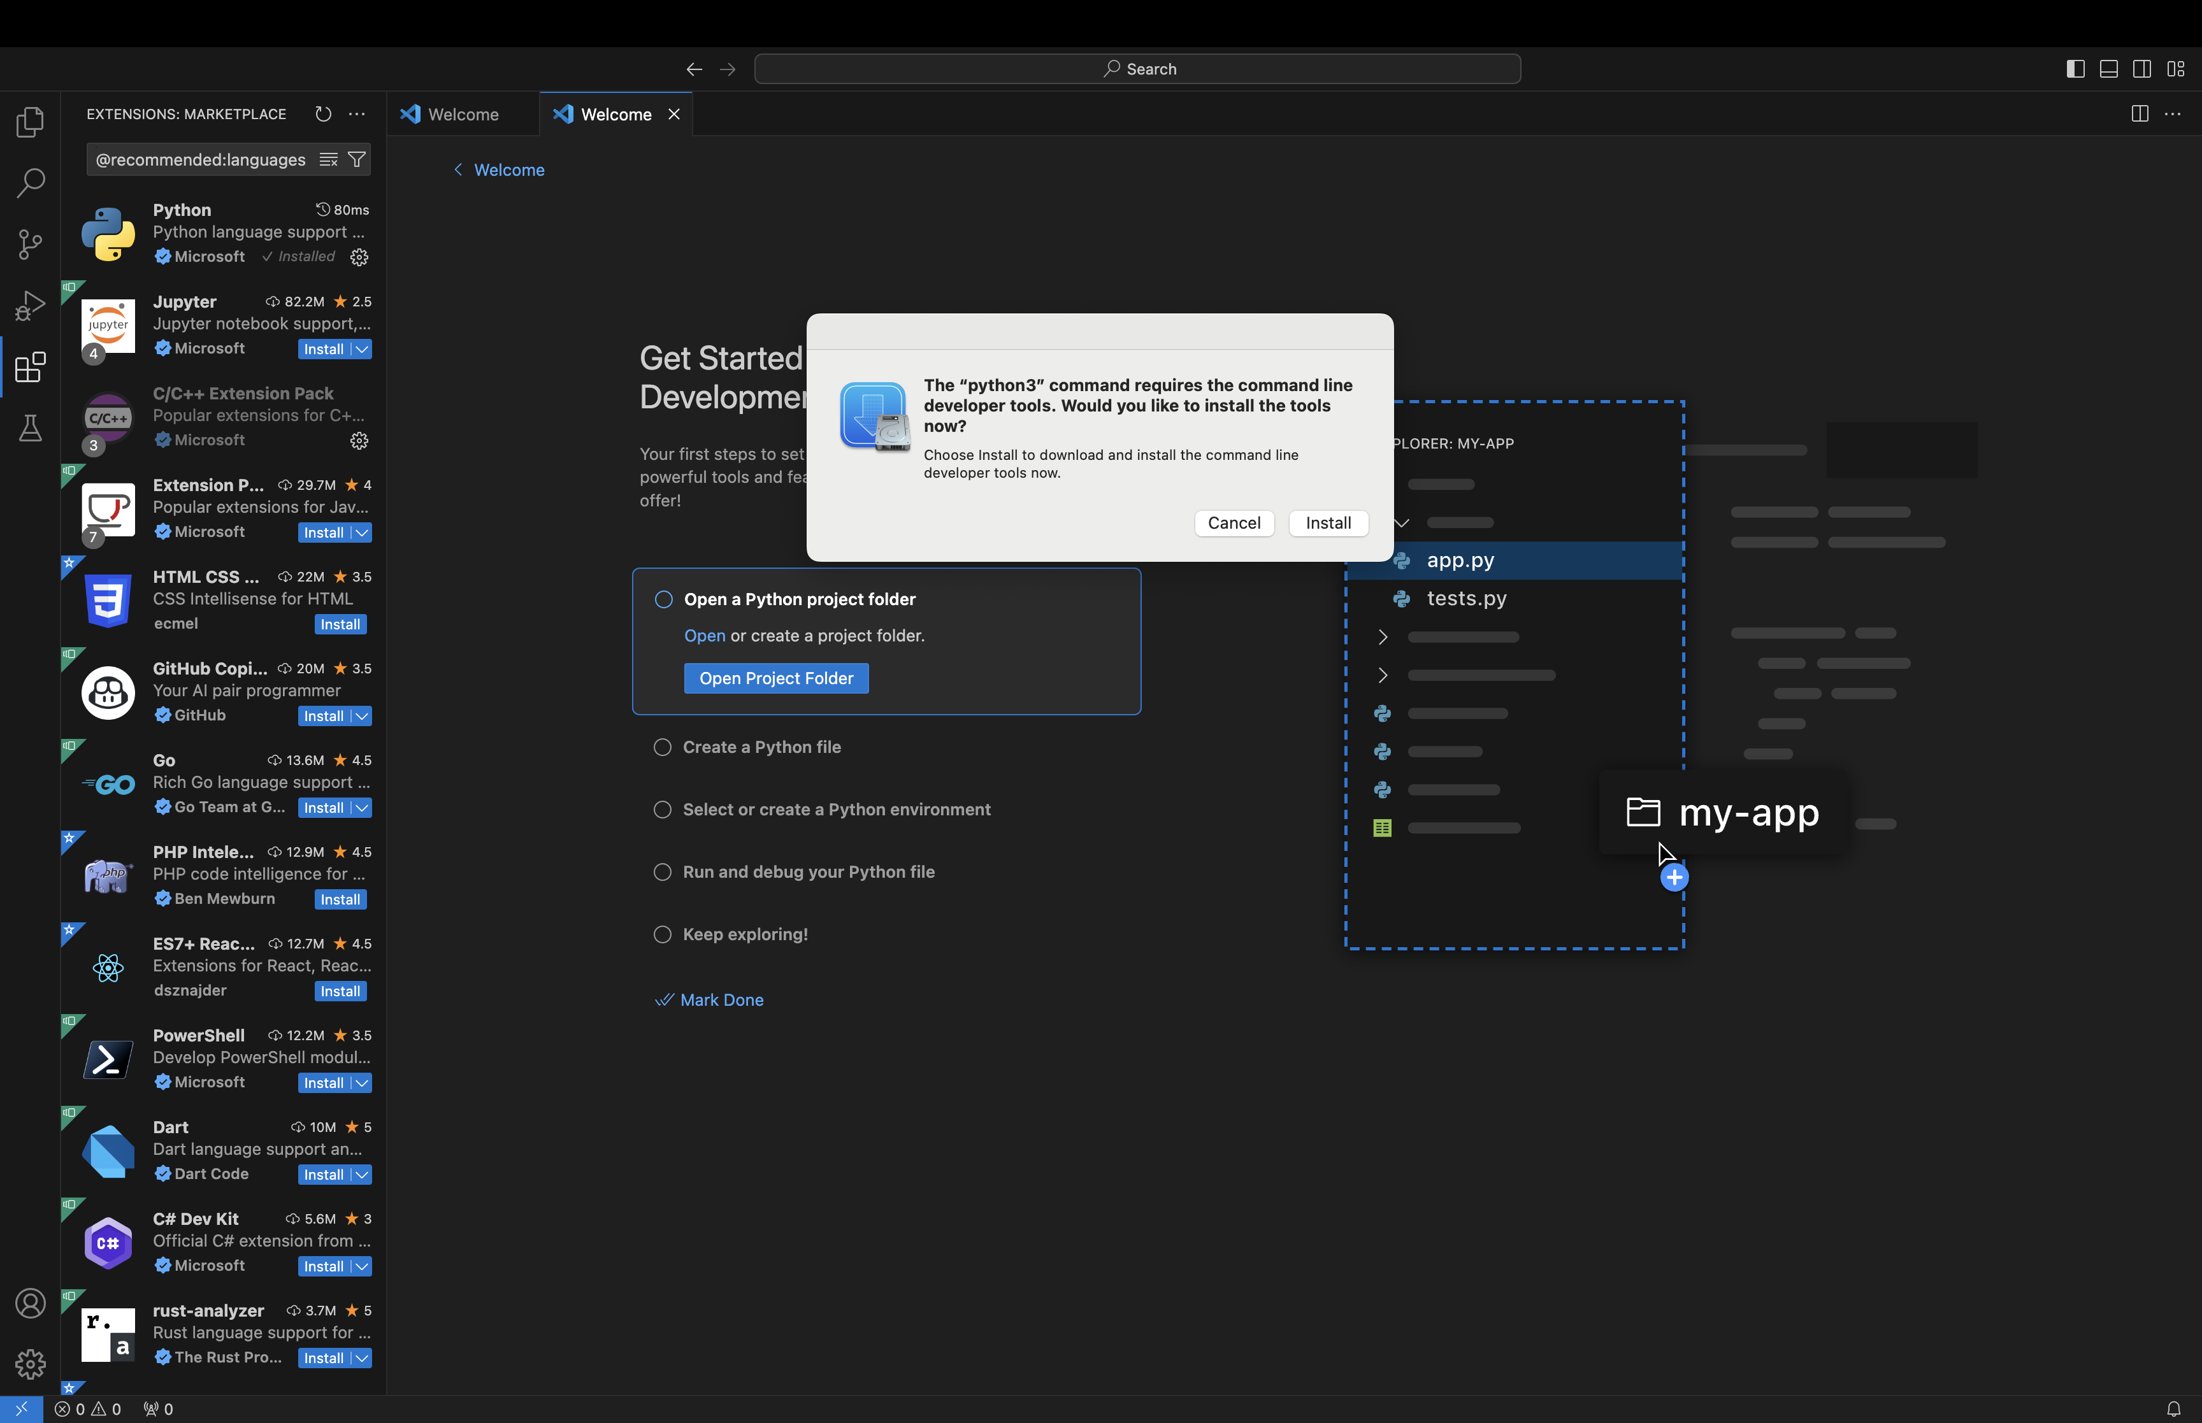Click the Install button in dialog
The height and width of the screenshot is (1423, 2202).
[1329, 523]
